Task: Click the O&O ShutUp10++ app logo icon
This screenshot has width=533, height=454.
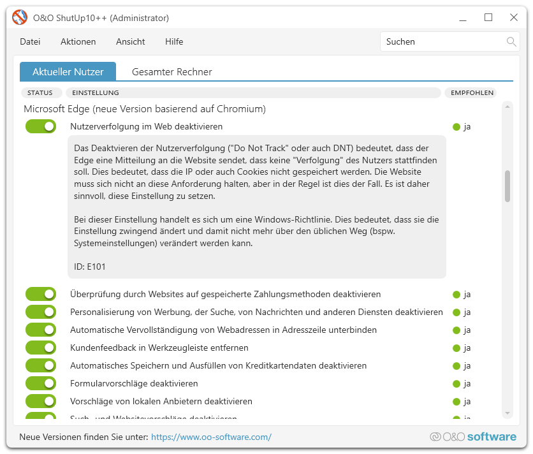Action: coord(20,17)
